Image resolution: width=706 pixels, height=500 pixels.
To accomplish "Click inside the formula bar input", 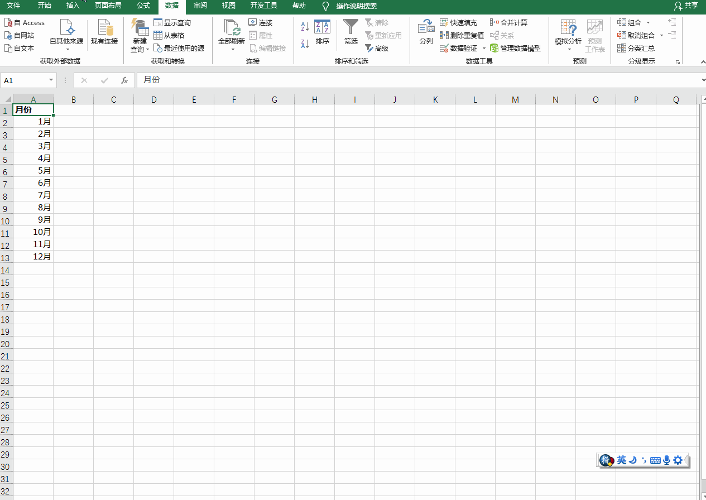I will pyautogui.click(x=419, y=80).
